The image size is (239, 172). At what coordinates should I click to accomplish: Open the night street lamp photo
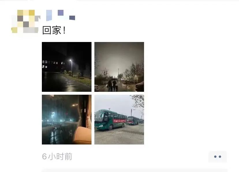pos(67,67)
